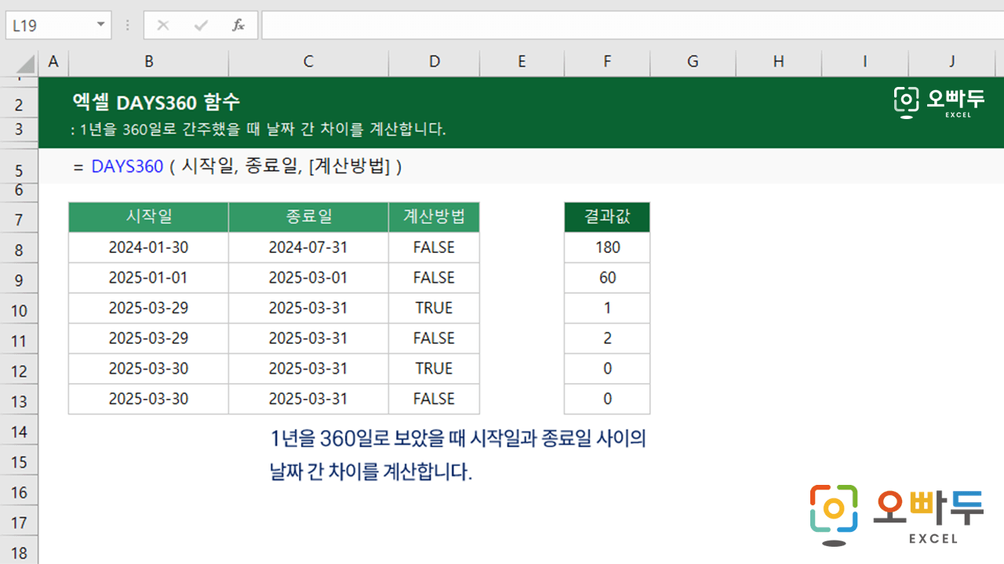Click the Cancel X icon in formula bar
The image size is (1004, 564).
coord(163,25)
